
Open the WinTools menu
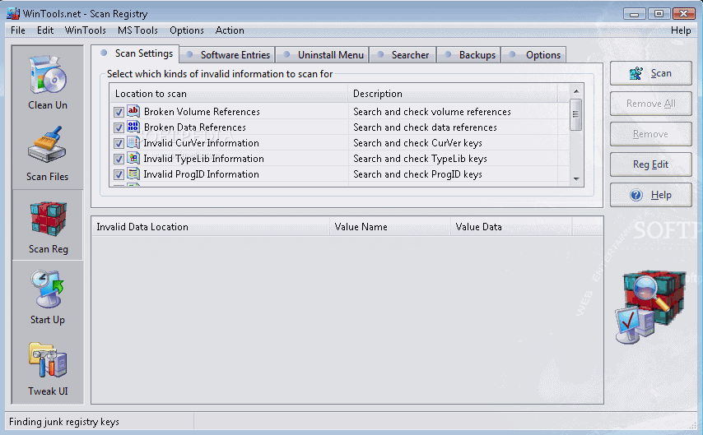(85, 30)
